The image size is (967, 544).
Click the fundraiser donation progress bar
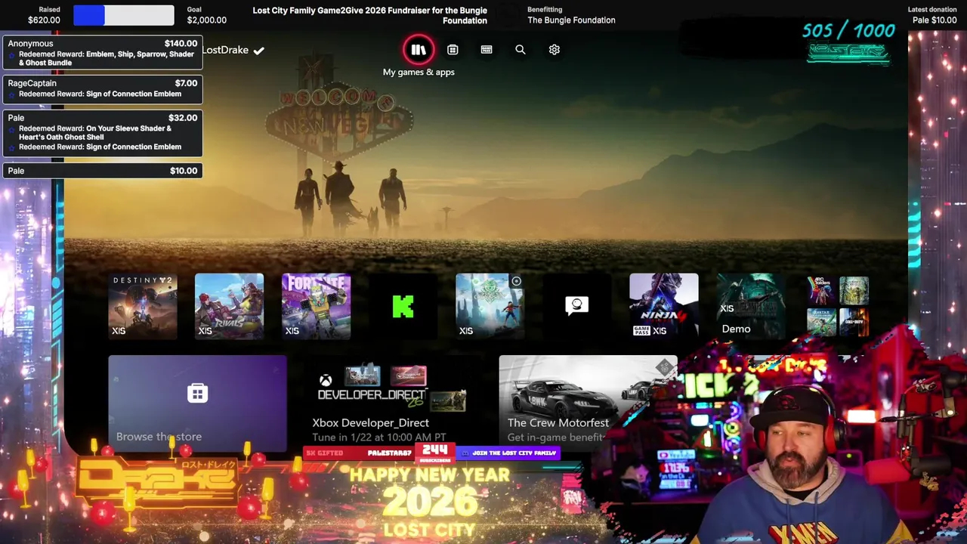[x=124, y=15]
